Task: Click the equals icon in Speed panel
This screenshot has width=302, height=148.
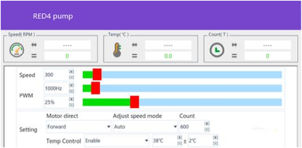Action: pos(34,56)
